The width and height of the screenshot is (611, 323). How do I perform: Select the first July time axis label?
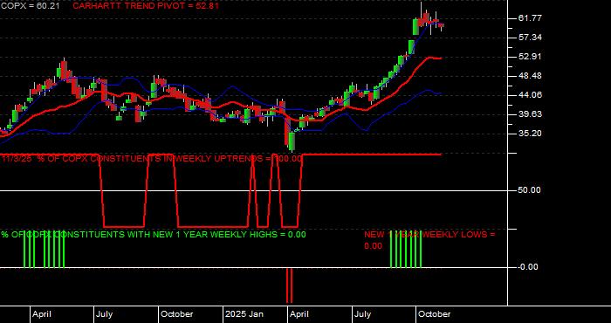click(x=104, y=314)
